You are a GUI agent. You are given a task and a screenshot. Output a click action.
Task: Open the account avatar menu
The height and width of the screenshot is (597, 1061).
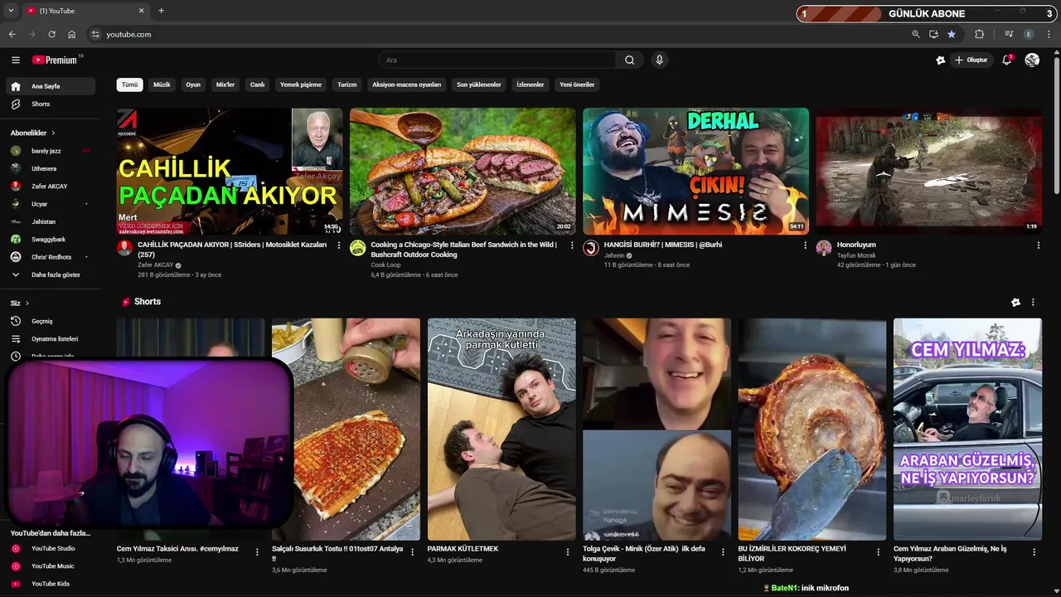(1032, 60)
